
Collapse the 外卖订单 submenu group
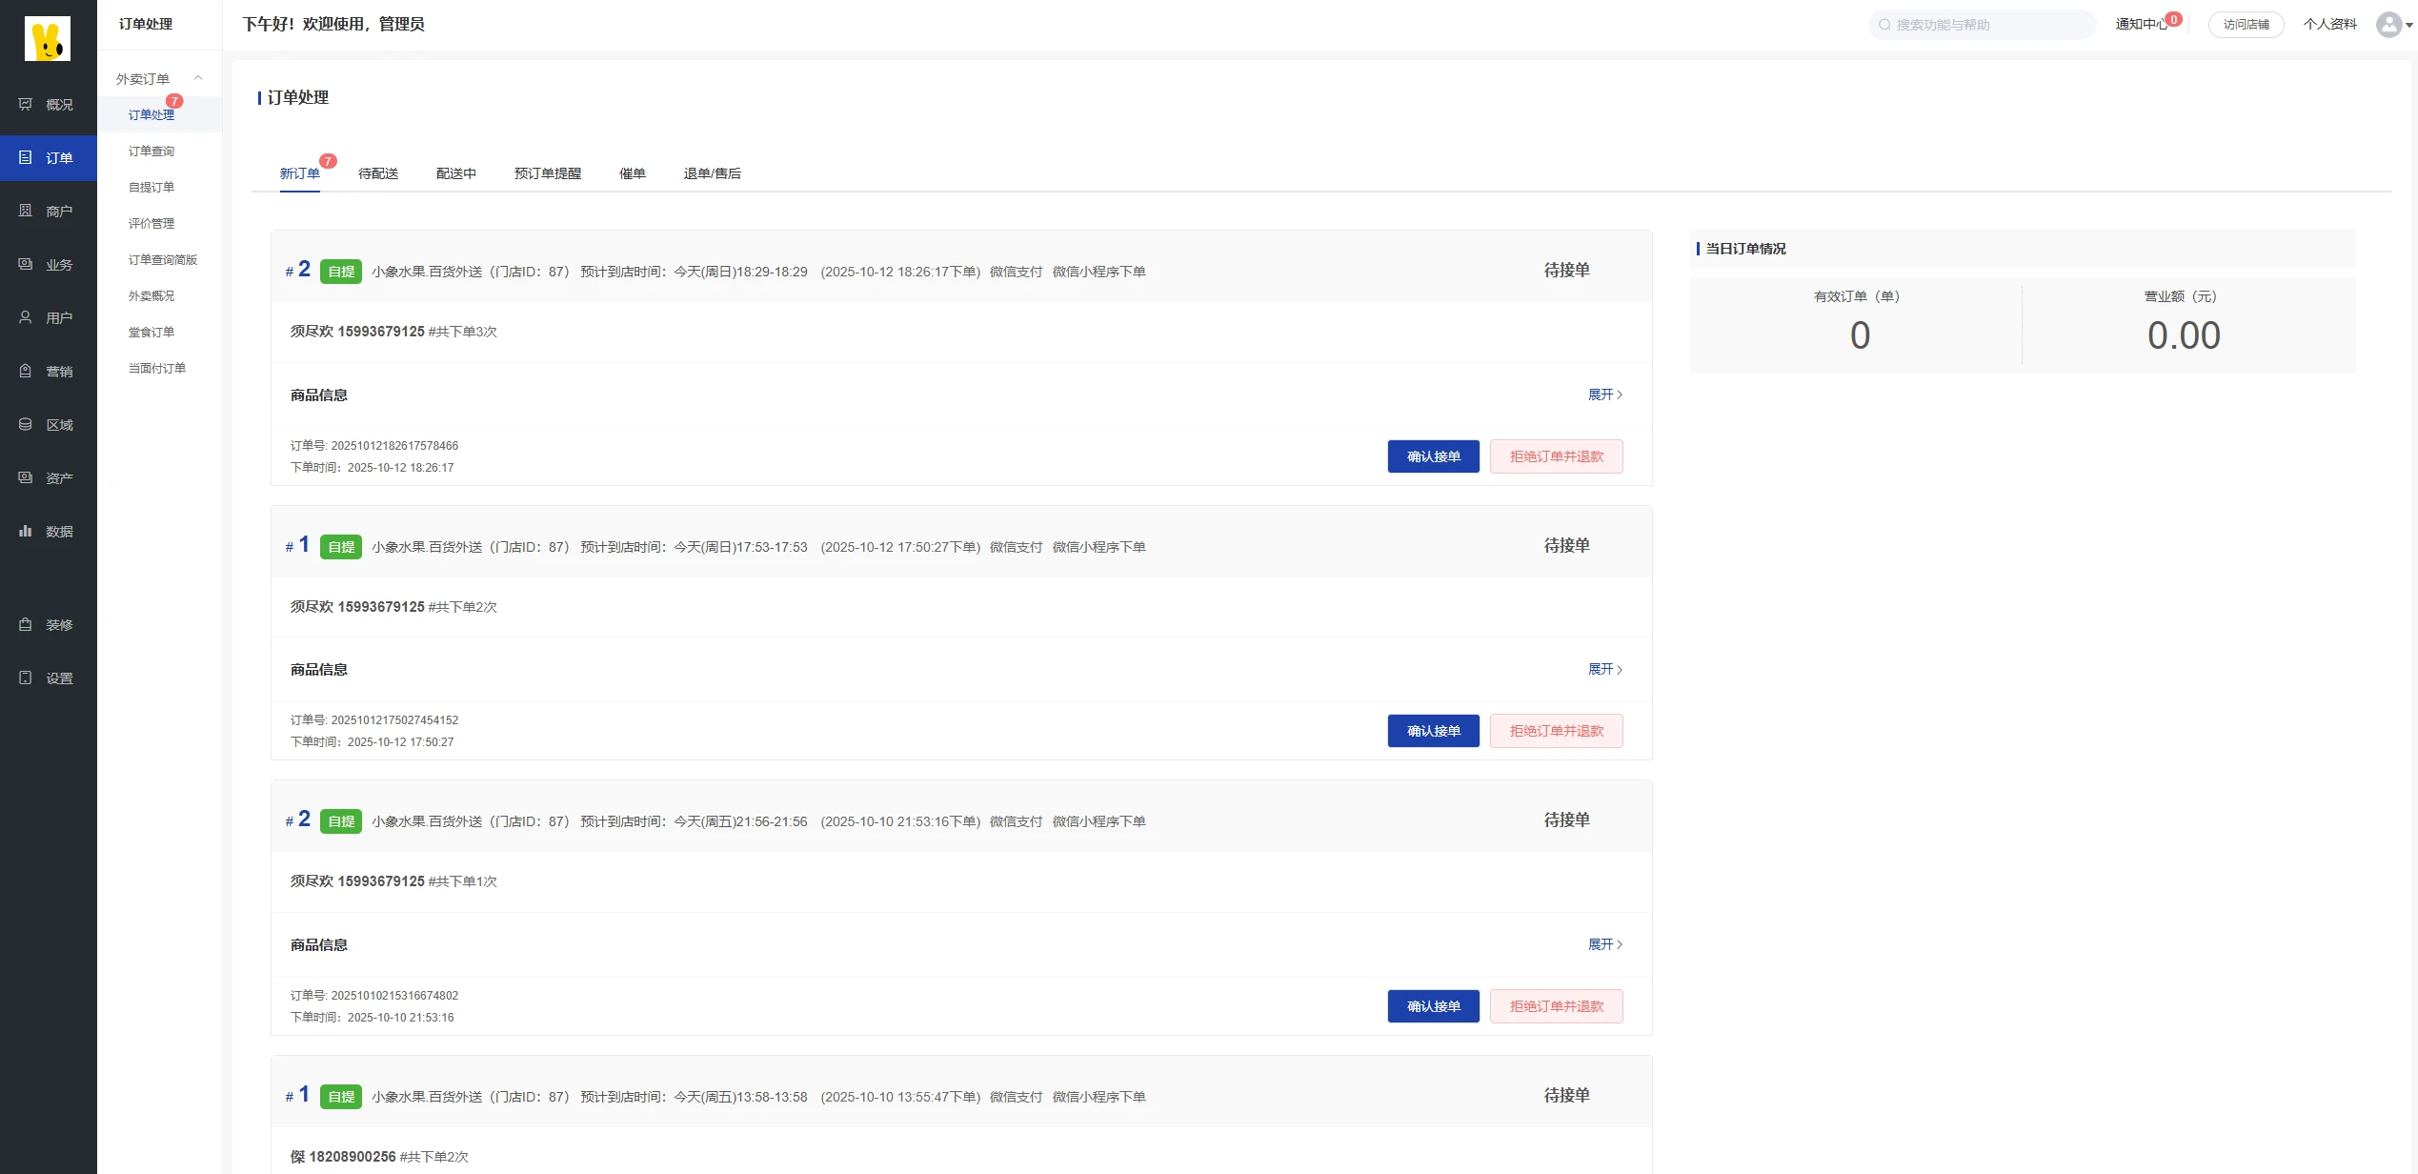[x=198, y=78]
